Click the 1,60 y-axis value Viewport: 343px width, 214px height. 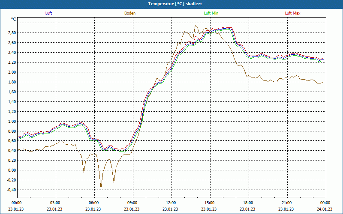click(x=12, y=92)
